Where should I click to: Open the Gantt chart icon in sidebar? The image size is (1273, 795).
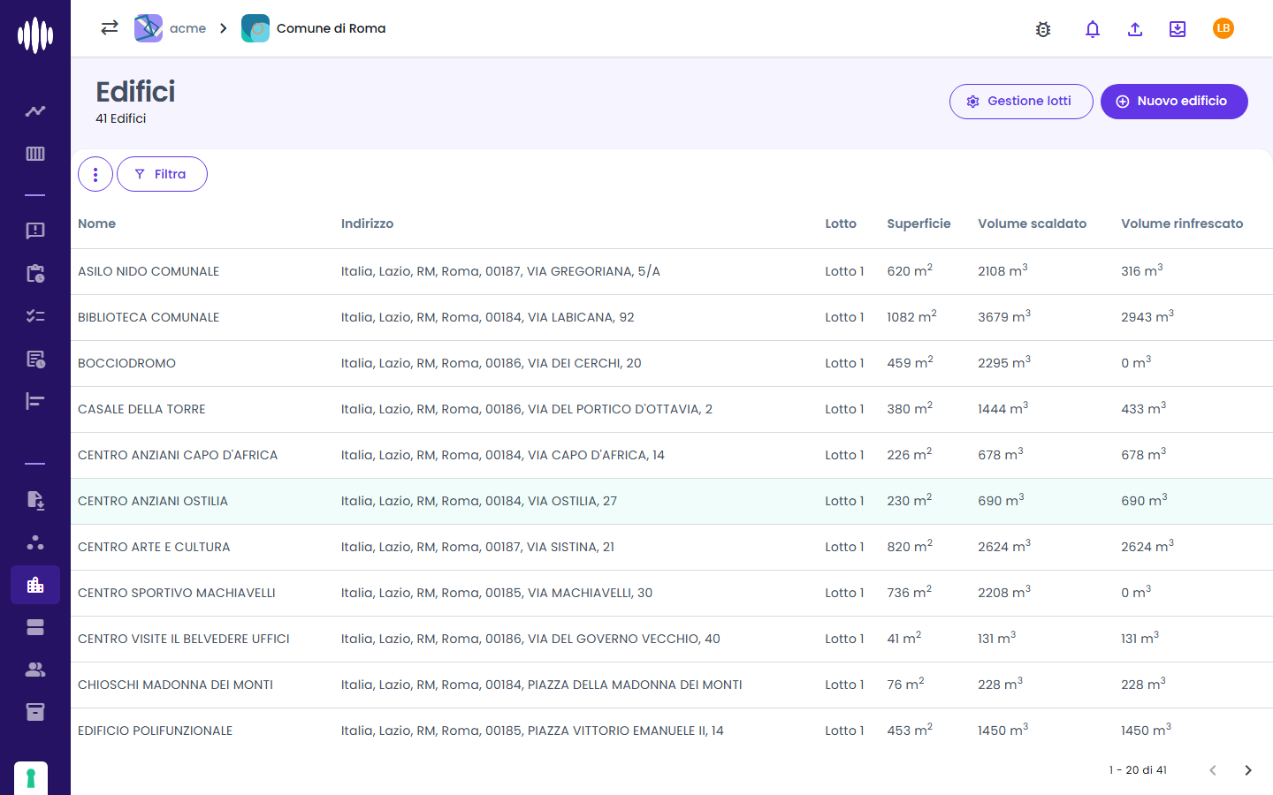tap(35, 401)
